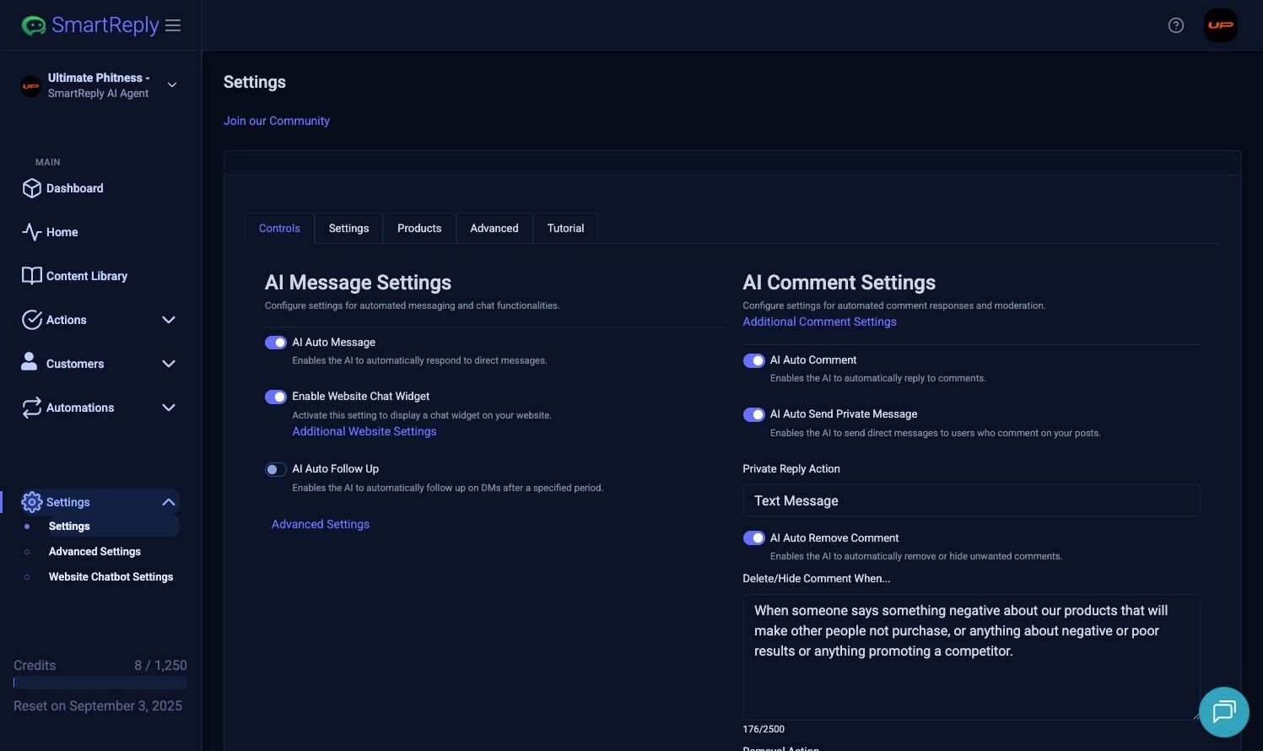Click the Content Library book icon
The width and height of the screenshot is (1263, 751).
(32, 276)
